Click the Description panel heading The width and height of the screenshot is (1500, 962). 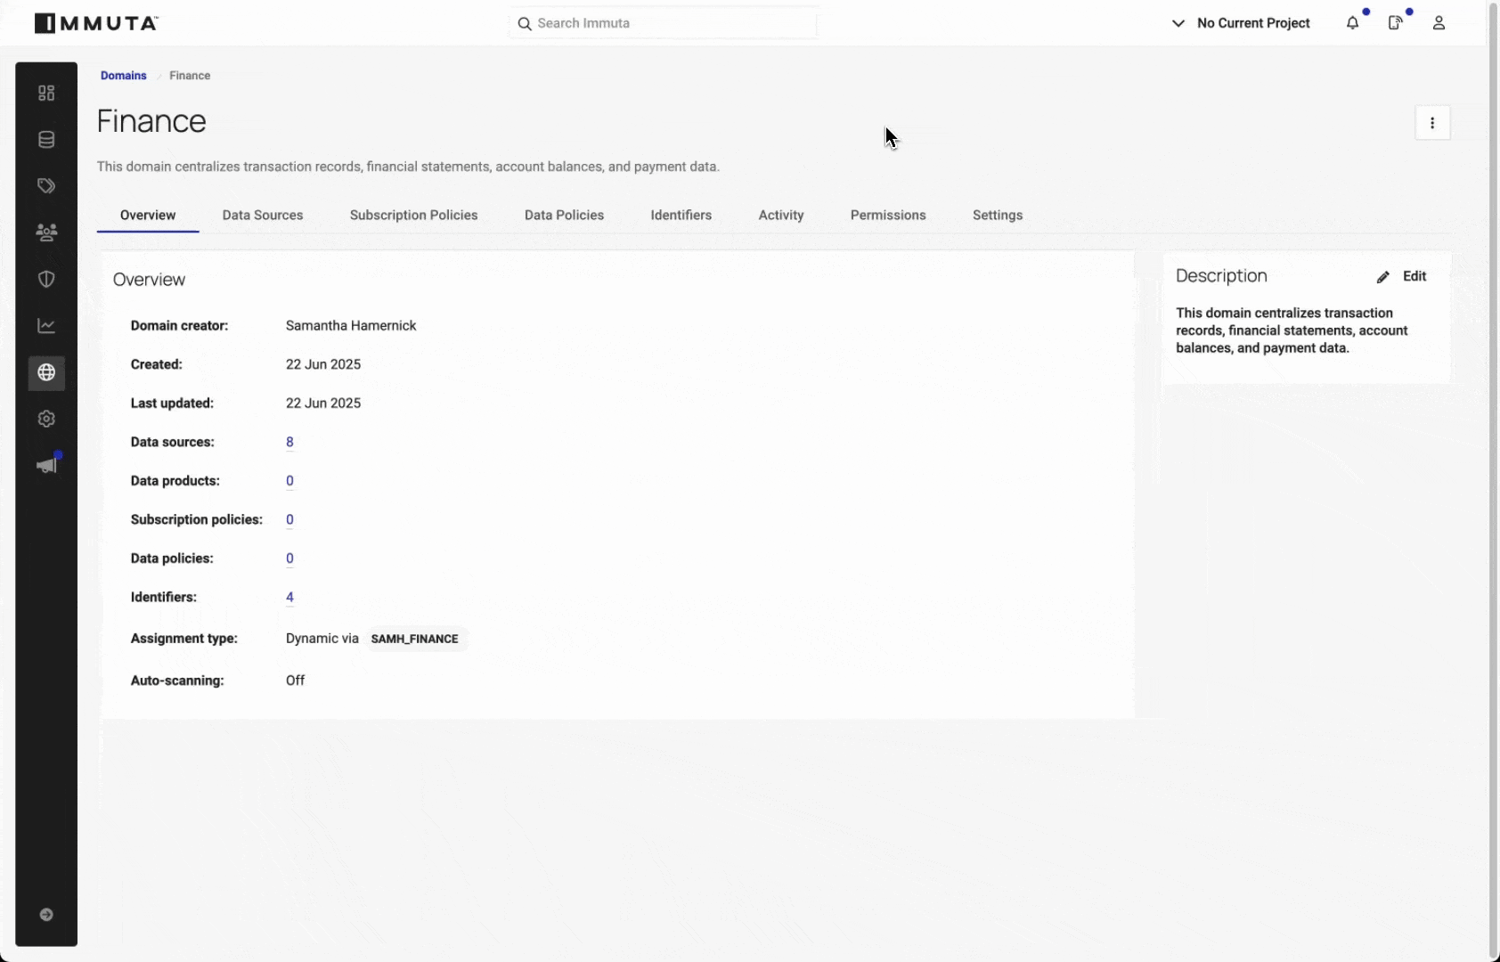coord(1221,276)
